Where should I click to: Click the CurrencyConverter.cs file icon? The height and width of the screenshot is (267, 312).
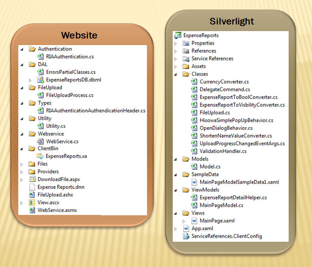pyautogui.click(x=194, y=82)
